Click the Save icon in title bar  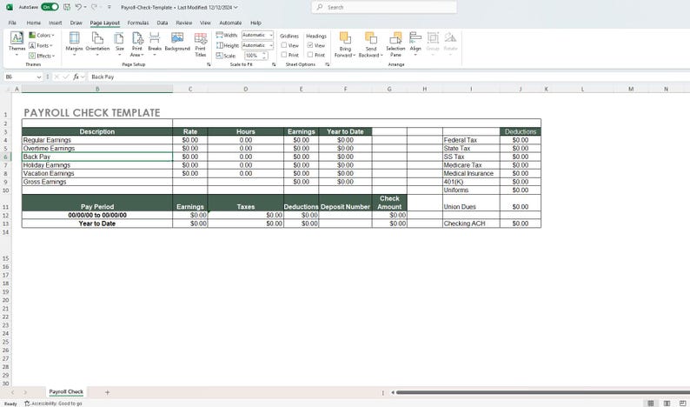(x=67, y=7)
